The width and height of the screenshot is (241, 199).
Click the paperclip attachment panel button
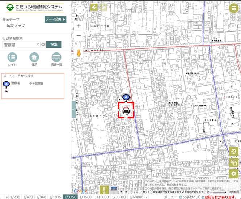click(104, 190)
